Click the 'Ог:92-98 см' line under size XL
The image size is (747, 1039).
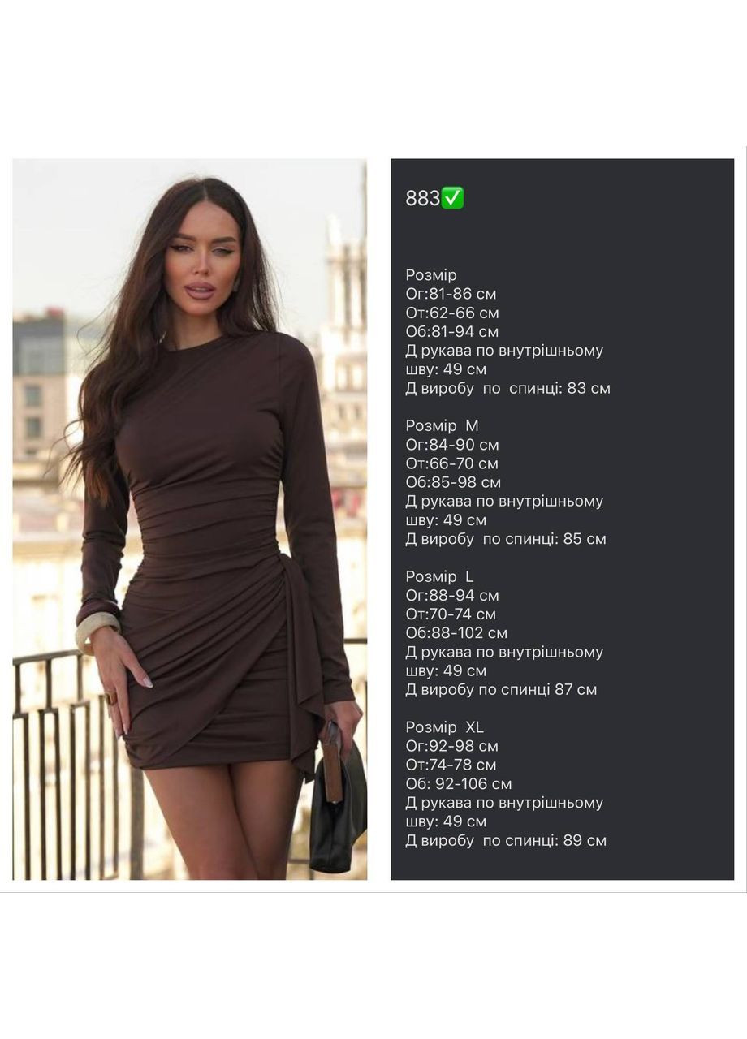452,746
